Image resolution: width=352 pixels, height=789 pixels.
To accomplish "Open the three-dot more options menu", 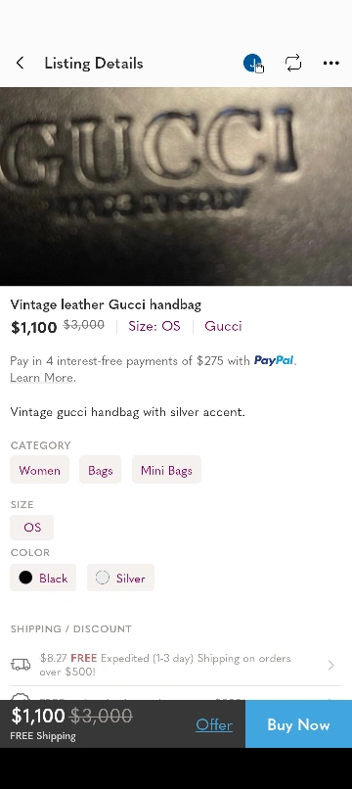I will click(330, 63).
